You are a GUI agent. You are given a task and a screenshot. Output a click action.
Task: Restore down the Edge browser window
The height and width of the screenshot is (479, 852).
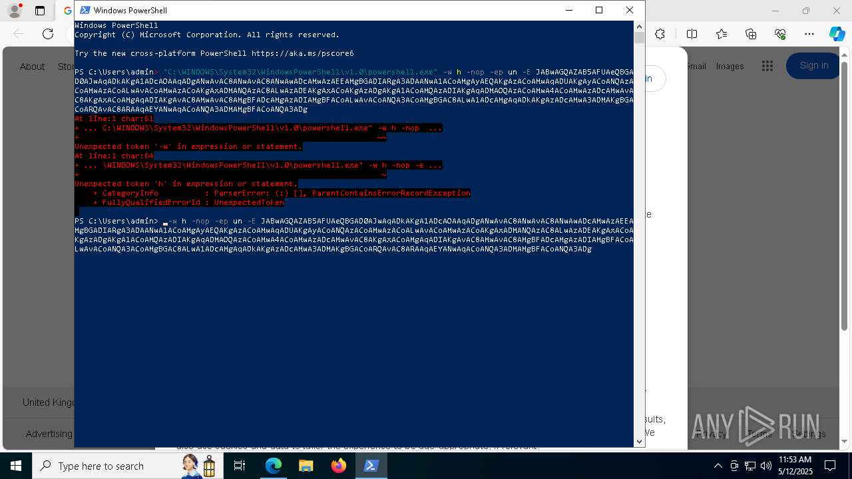click(806, 11)
